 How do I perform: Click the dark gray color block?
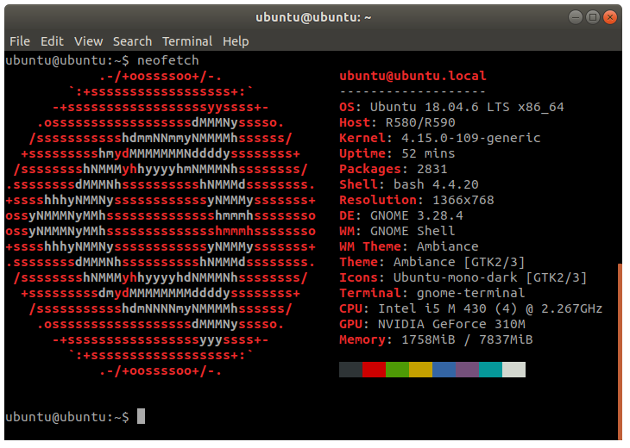tap(350, 370)
